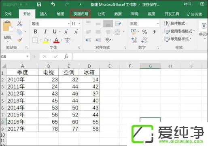Click the Insert Function fx icon

pyautogui.click(x=66, y=57)
